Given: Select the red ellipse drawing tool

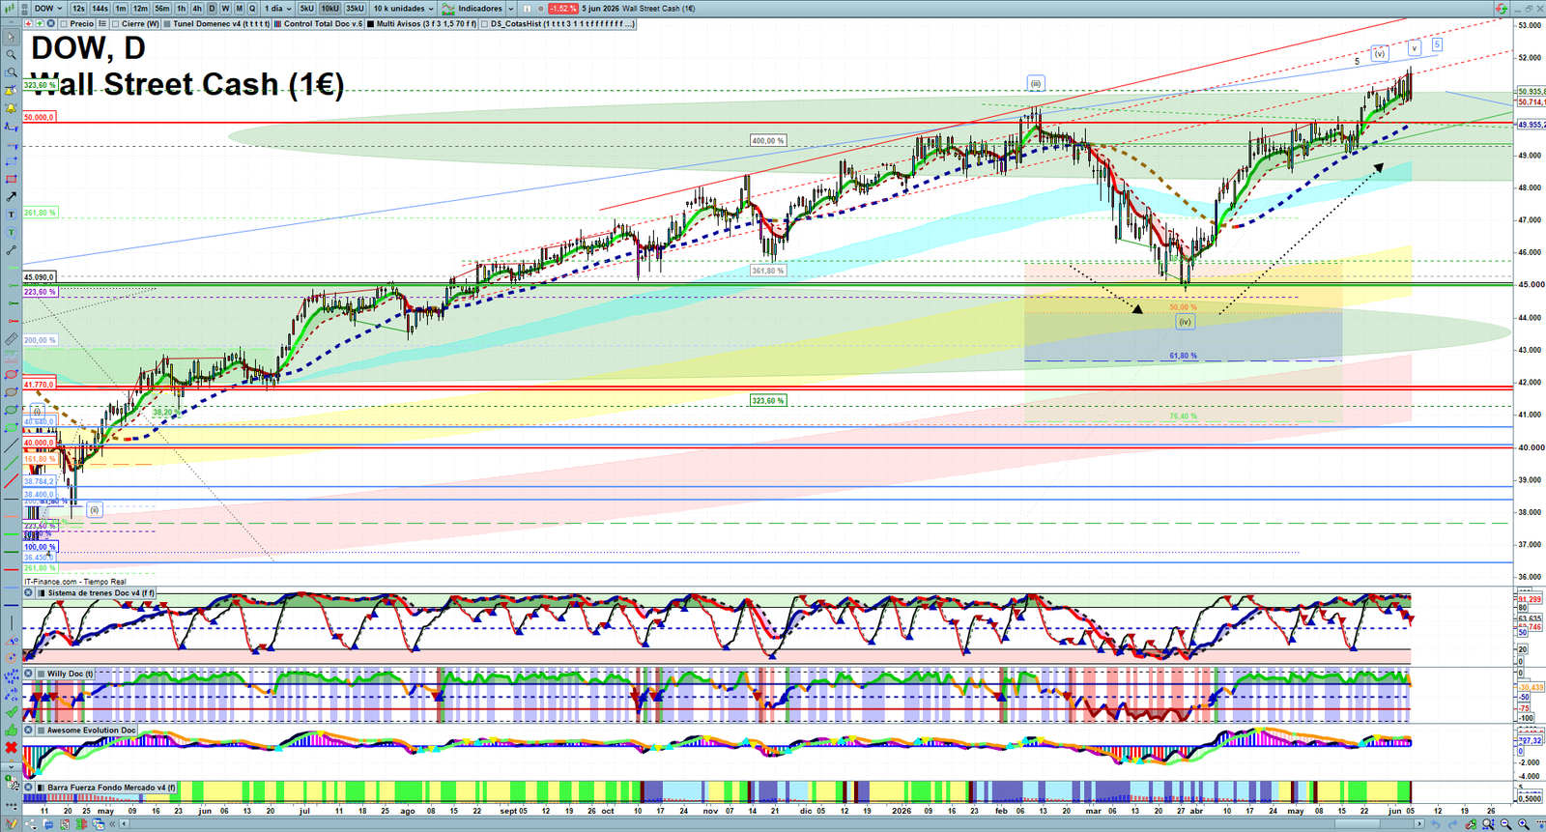Looking at the screenshot, I should tap(11, 374).
